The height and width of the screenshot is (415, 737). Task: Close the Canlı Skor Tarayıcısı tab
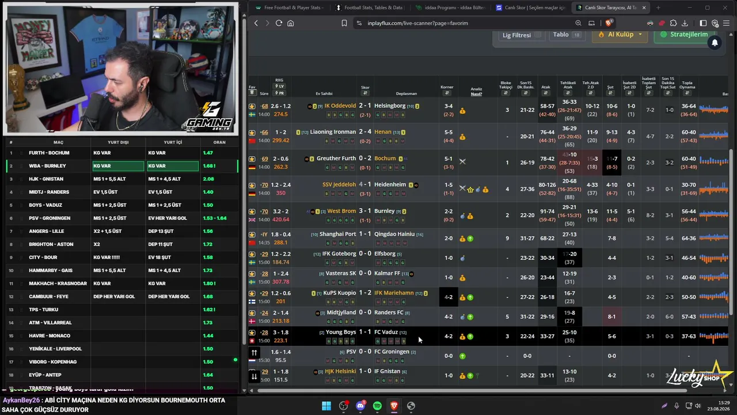(644, 7)
